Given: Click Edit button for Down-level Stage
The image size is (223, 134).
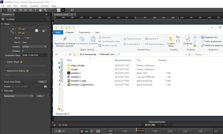Looking at the screenshot, I should tap(42, 82).
